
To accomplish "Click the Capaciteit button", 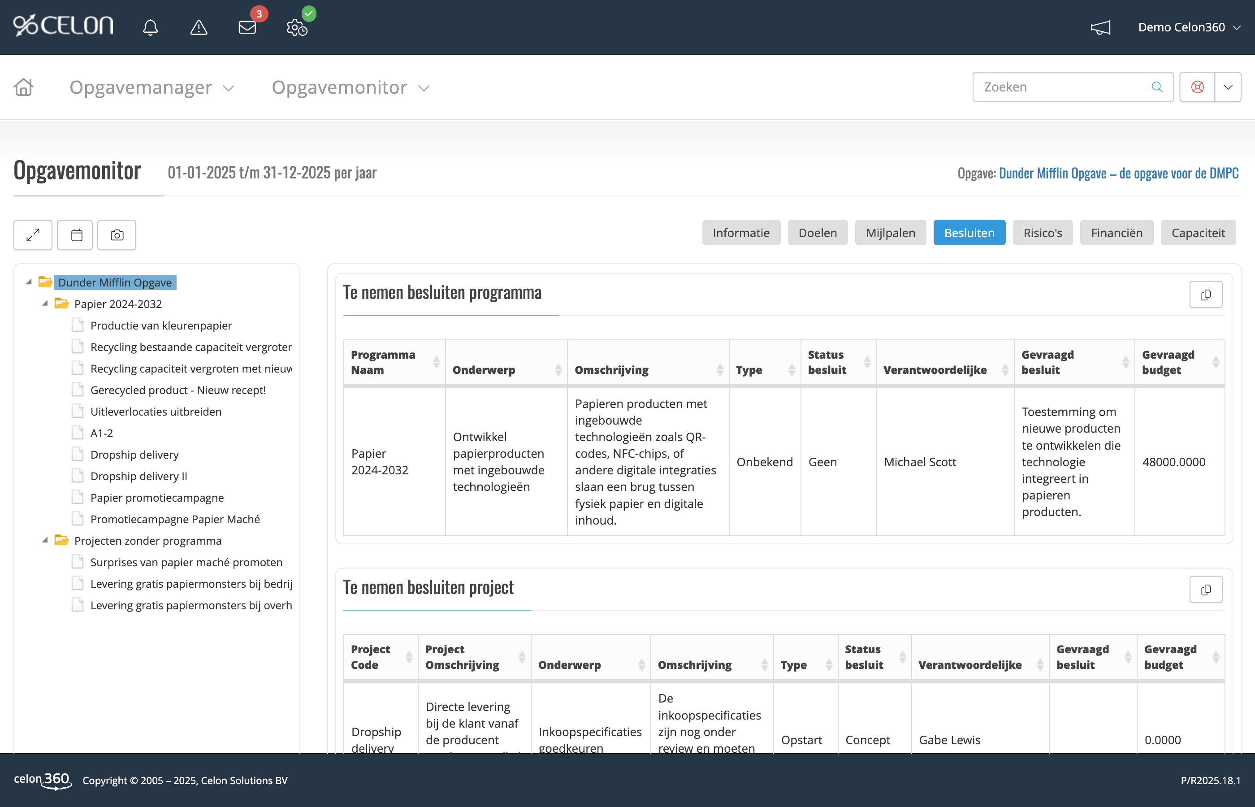I will tap(1199, 233).
